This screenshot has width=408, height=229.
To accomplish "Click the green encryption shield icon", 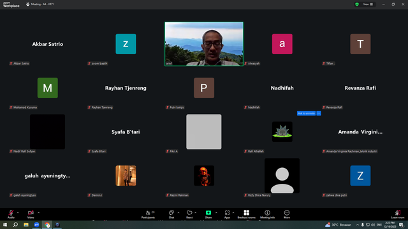I will point(357,4).
